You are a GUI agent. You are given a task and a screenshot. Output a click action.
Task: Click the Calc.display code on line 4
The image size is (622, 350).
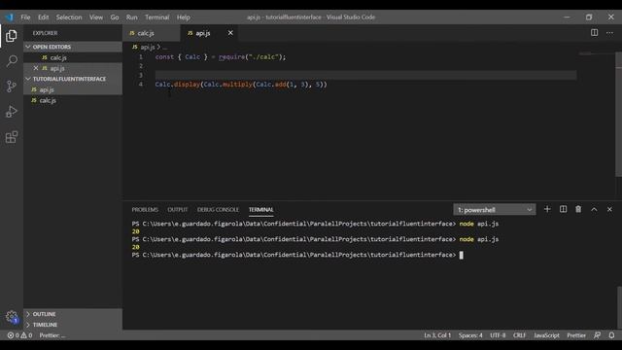pos(177,85)
